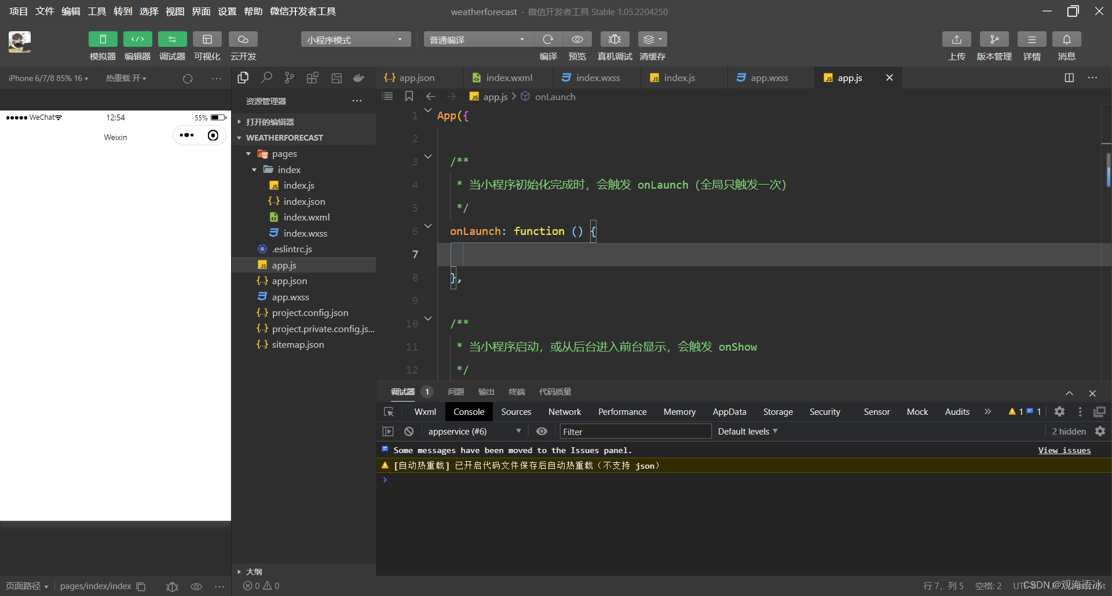Screen dimensions: 1112x596
Task: Switch to the AppData devtools tab
Action: click(x=729, y=411)
